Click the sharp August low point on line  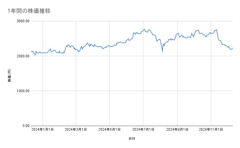coord(162,52)
